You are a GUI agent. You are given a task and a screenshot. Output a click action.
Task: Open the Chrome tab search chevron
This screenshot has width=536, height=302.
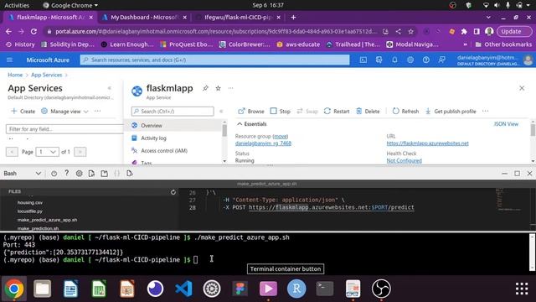pos(488,17)
